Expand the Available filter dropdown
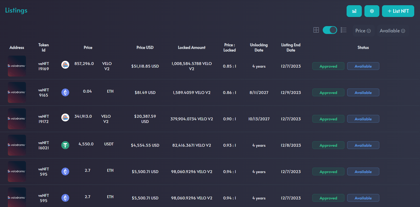Screen dimensions: 420x207 [392, 31]
